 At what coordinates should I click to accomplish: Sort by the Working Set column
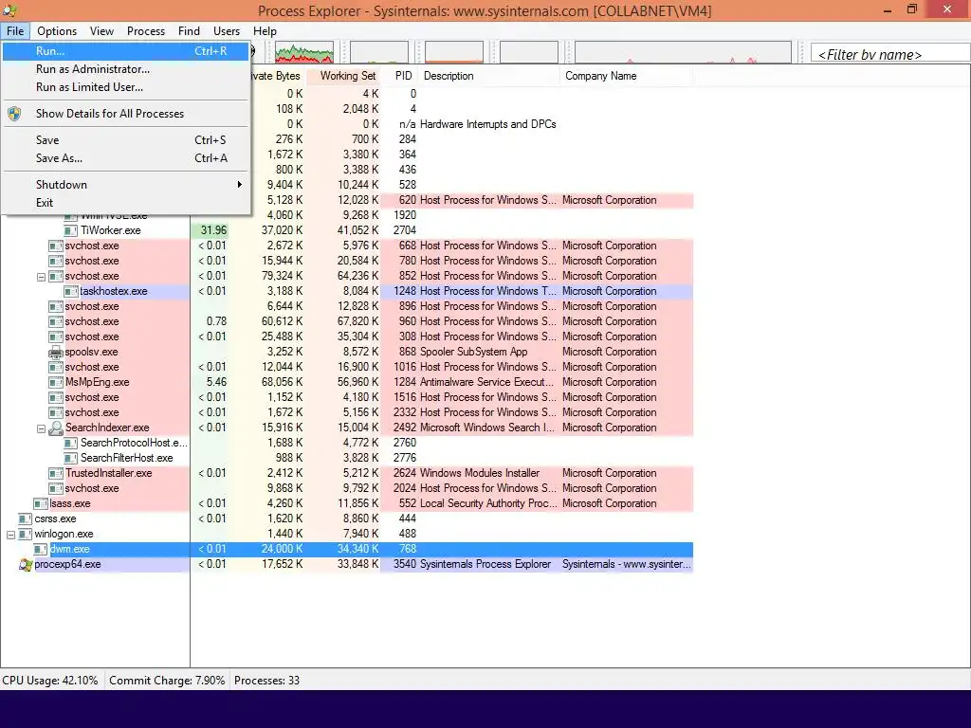pos(343,76)
